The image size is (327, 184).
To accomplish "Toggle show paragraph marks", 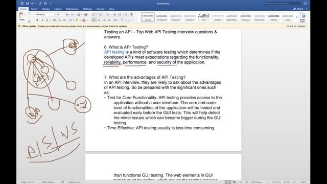I will coord(132,15).
